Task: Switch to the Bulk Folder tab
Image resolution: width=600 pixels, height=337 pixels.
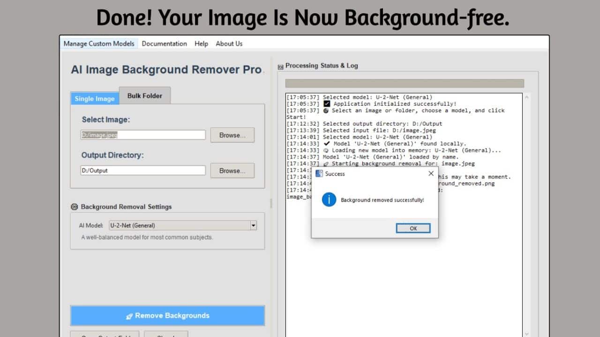Action: click(x=144, y=96)
